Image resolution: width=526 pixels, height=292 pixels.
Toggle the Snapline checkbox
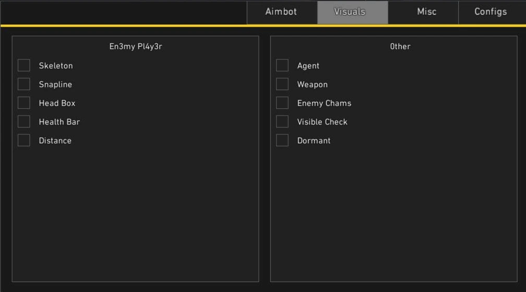pos(24,84)
